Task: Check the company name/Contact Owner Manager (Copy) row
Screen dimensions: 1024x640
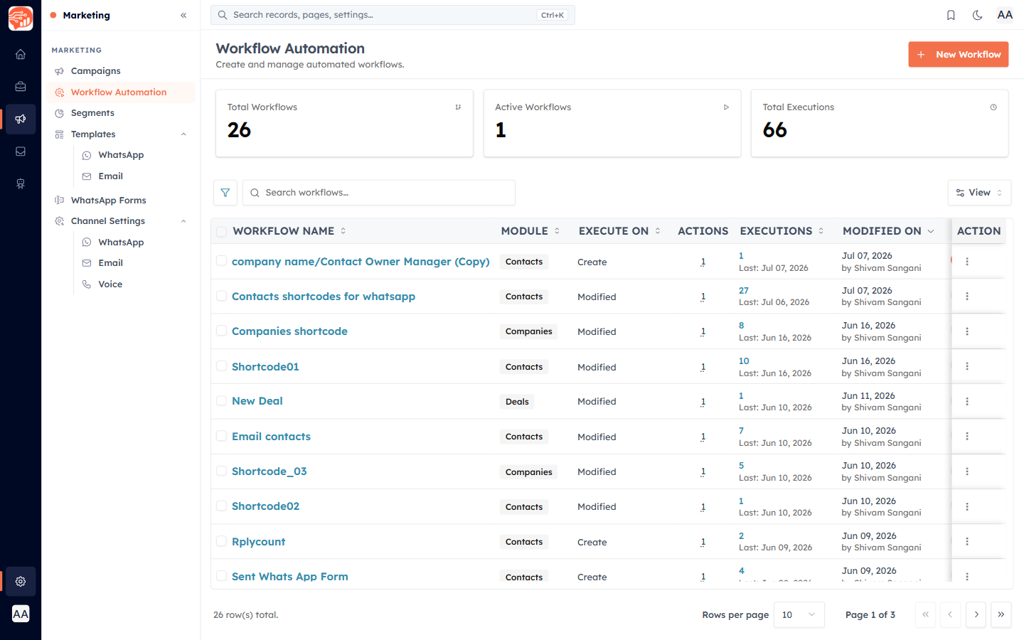Action: tap(222, 261)
